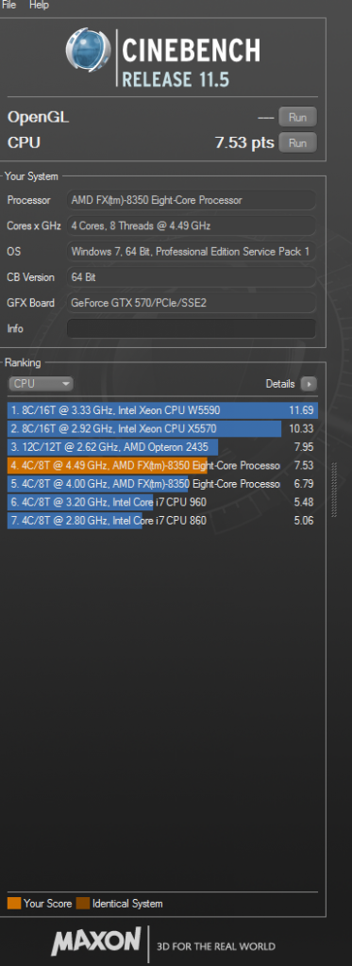This screenshot has height=966, width=352.
Task: Open the File menu
Action: pyautogui.click(x=8, y=5)
